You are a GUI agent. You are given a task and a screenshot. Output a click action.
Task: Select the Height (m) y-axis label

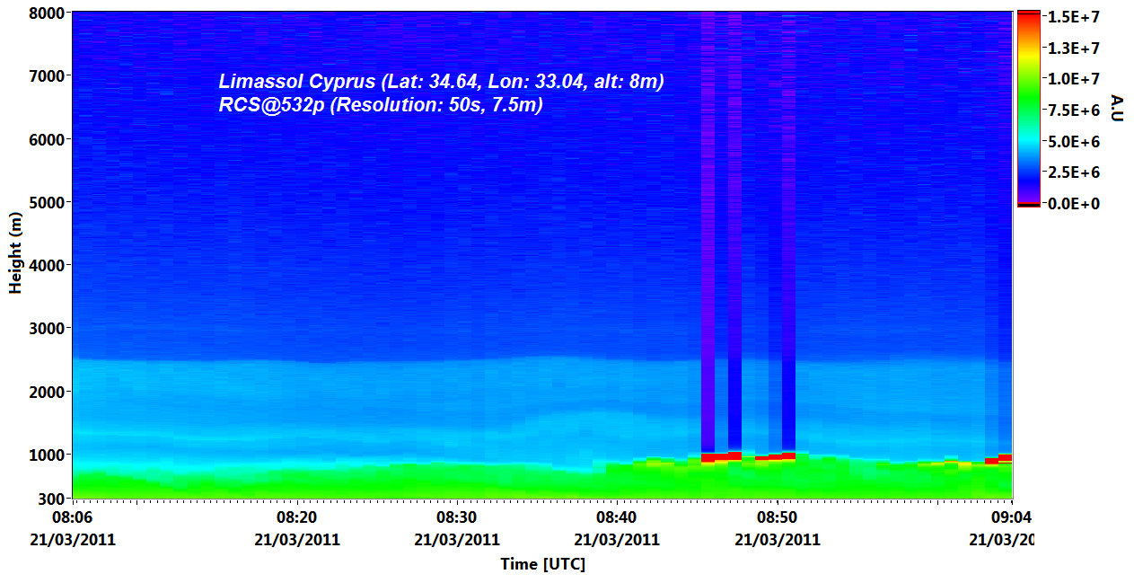point(15,253)
